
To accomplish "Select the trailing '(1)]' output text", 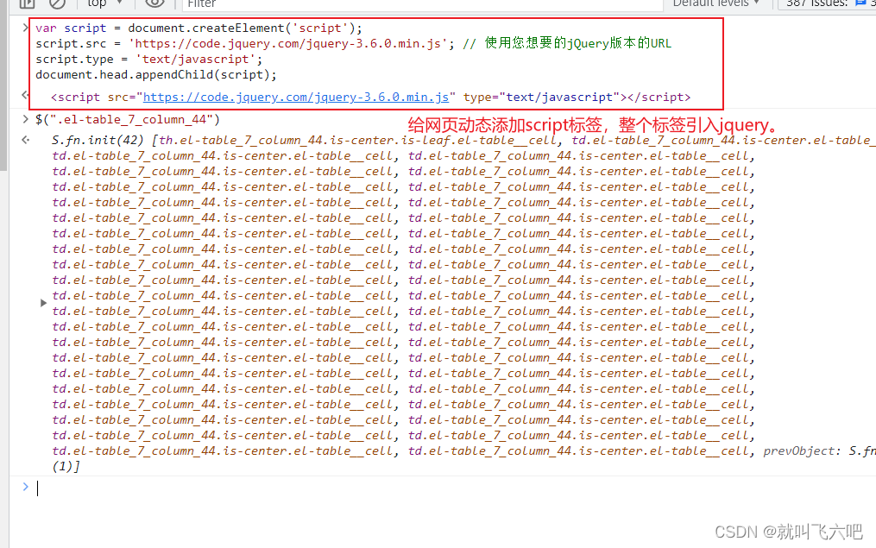I will click(66, 466).
